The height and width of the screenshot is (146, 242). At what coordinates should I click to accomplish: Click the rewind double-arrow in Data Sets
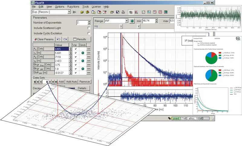[x=38, y=82]
